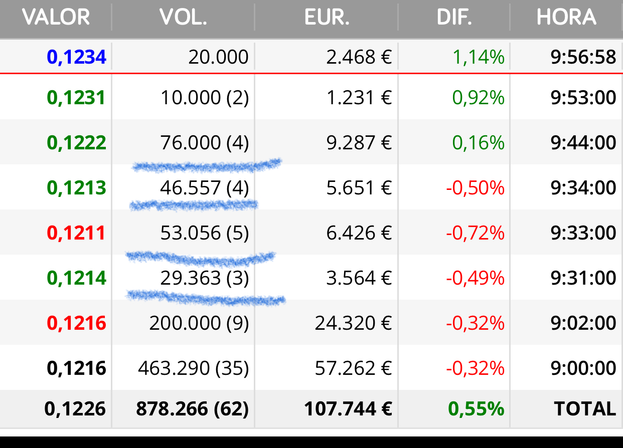The image size is (623, 448).
Task: Select the EUR. column header
Action: click(x=327, y=18)
